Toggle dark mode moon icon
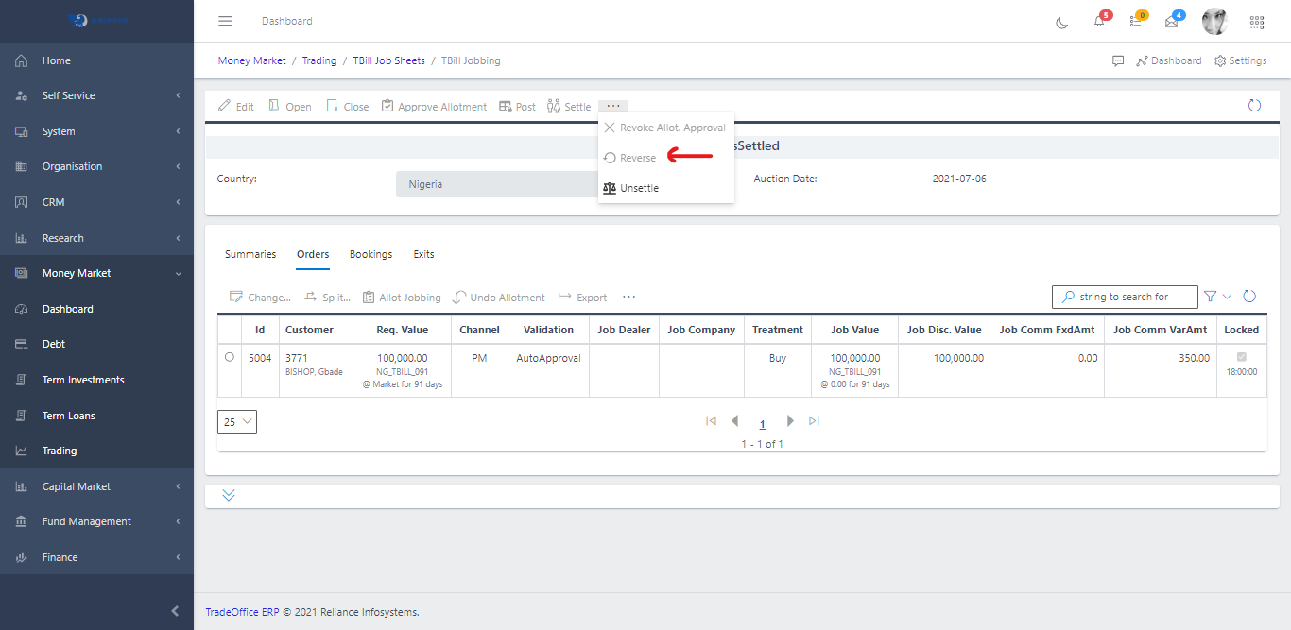This screenshot has width=1291, height=630. coord(1062,22)
